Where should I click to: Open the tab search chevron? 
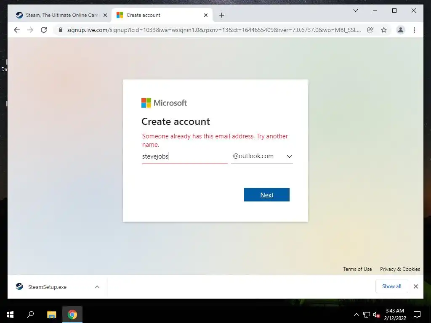355,11
